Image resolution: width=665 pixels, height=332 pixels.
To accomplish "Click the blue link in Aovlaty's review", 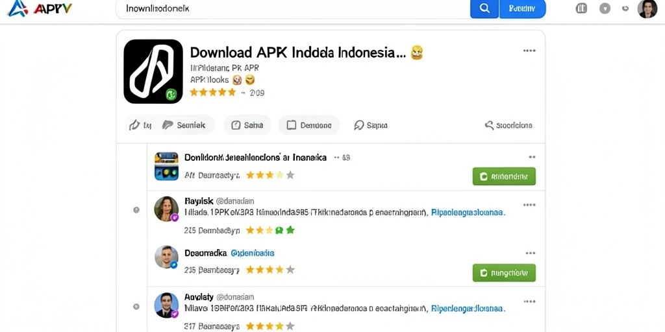I will [x=468, y=309].
